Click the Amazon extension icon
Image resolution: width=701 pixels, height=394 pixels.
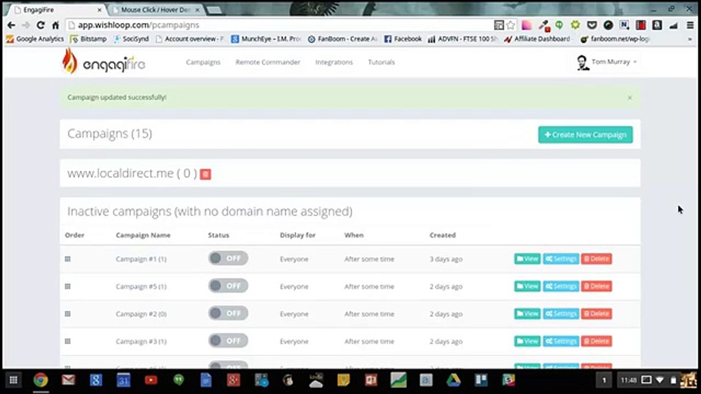tap(657, 25)
